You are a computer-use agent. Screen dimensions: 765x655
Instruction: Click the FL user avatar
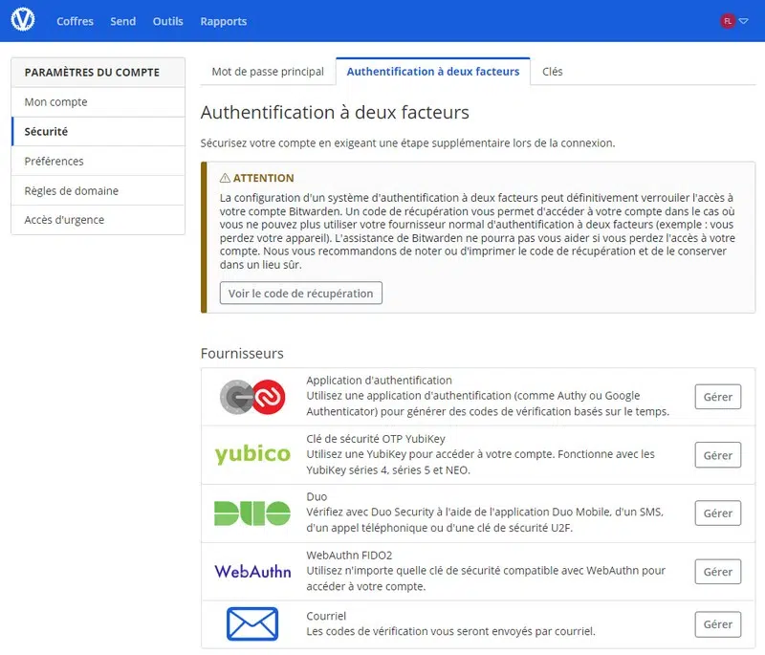(728, 21)
